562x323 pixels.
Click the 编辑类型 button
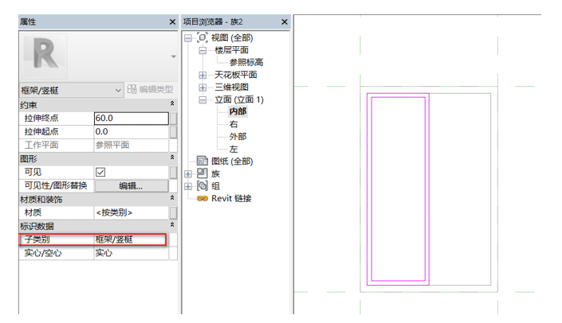[151, 89]
